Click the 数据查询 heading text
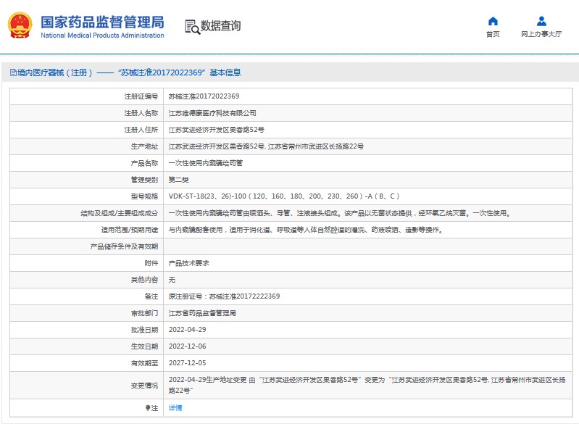The width and height of the screenshot is (579, 424). [x=220, y=26]
